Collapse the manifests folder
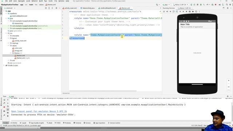This screenshot has width=233, height=131. click(x=6, y=13)
